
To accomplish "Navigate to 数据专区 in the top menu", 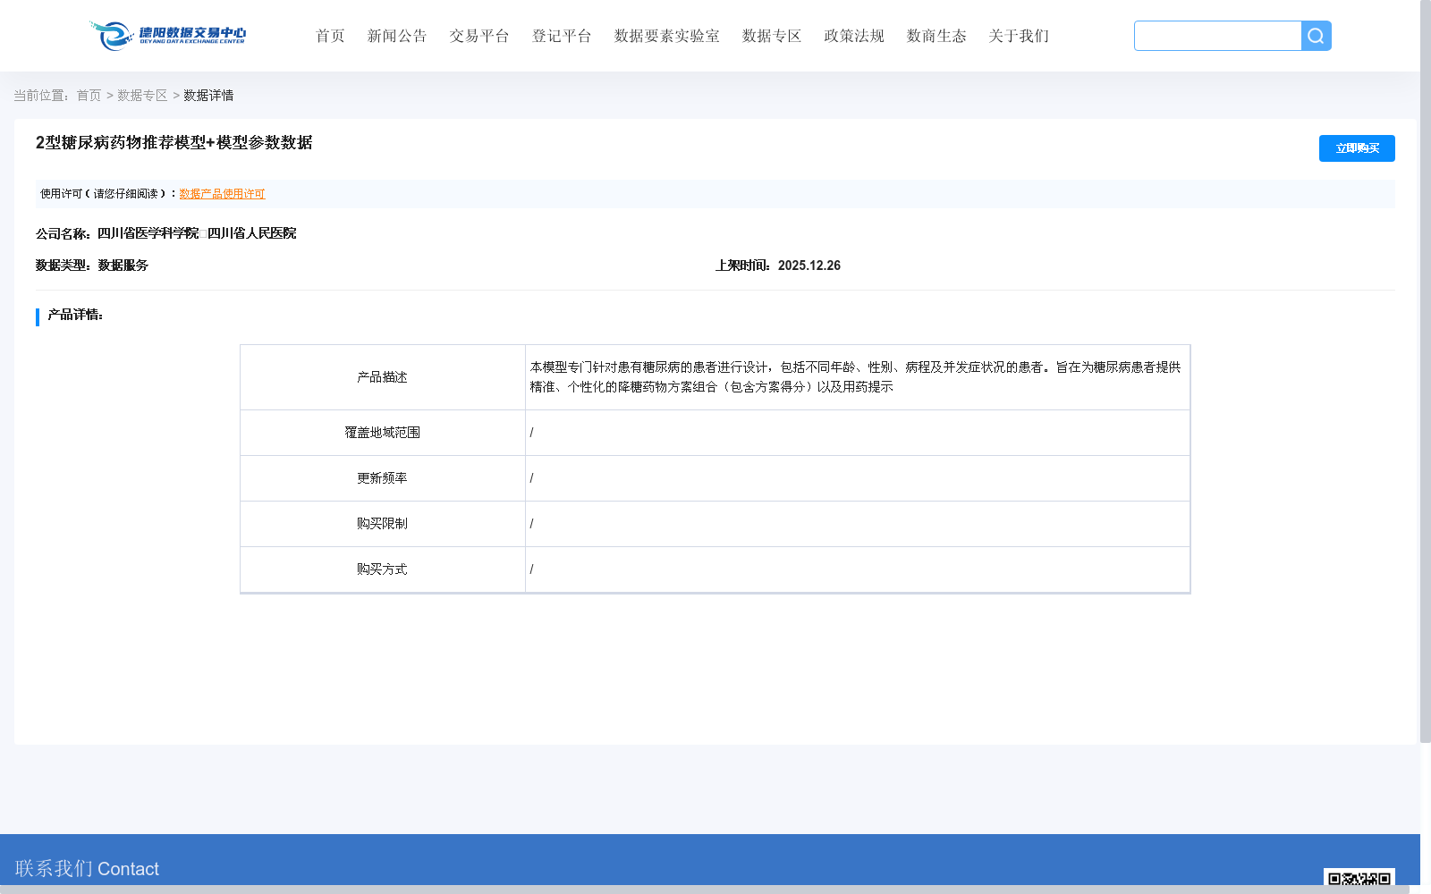I will coord(772,36).
